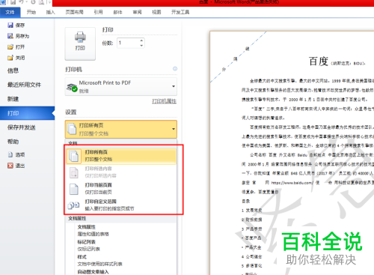Select 打印 in the backstage menu
The image size is (374, 275).
point(27,113)
